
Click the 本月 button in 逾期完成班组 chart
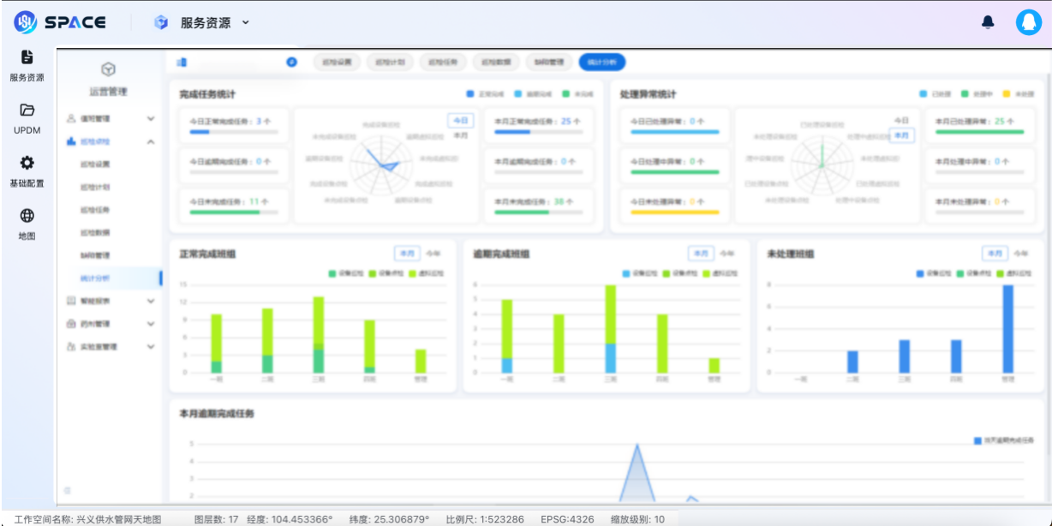pos(700,254)
